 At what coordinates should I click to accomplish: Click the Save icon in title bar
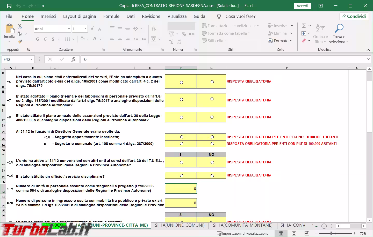(x=9, y=6)
